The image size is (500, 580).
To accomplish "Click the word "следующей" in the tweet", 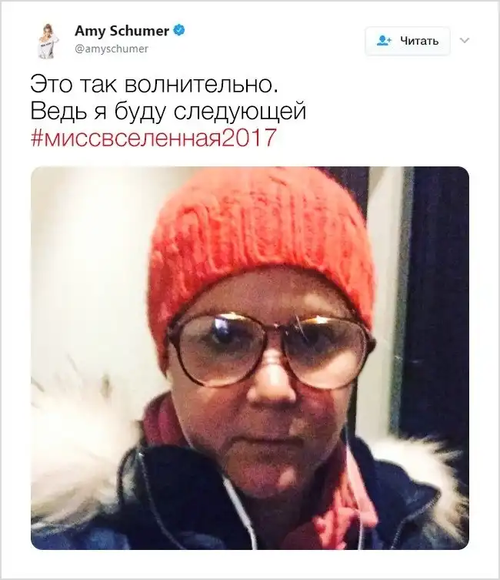I will 240,111.
